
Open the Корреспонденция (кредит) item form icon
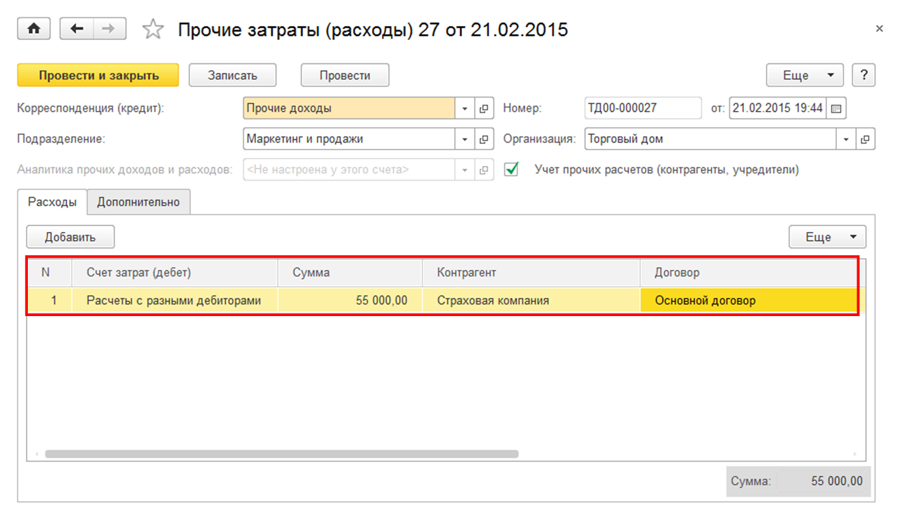click(484, 108)
